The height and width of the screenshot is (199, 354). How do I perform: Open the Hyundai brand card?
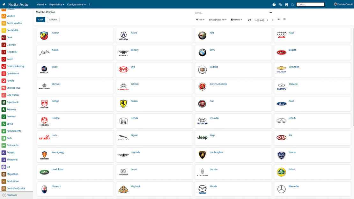(233, 121)
